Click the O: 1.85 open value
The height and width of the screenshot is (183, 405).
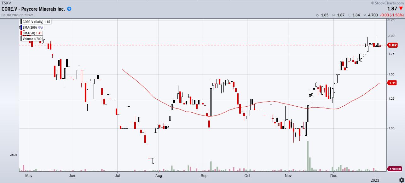tap(322, 15)
